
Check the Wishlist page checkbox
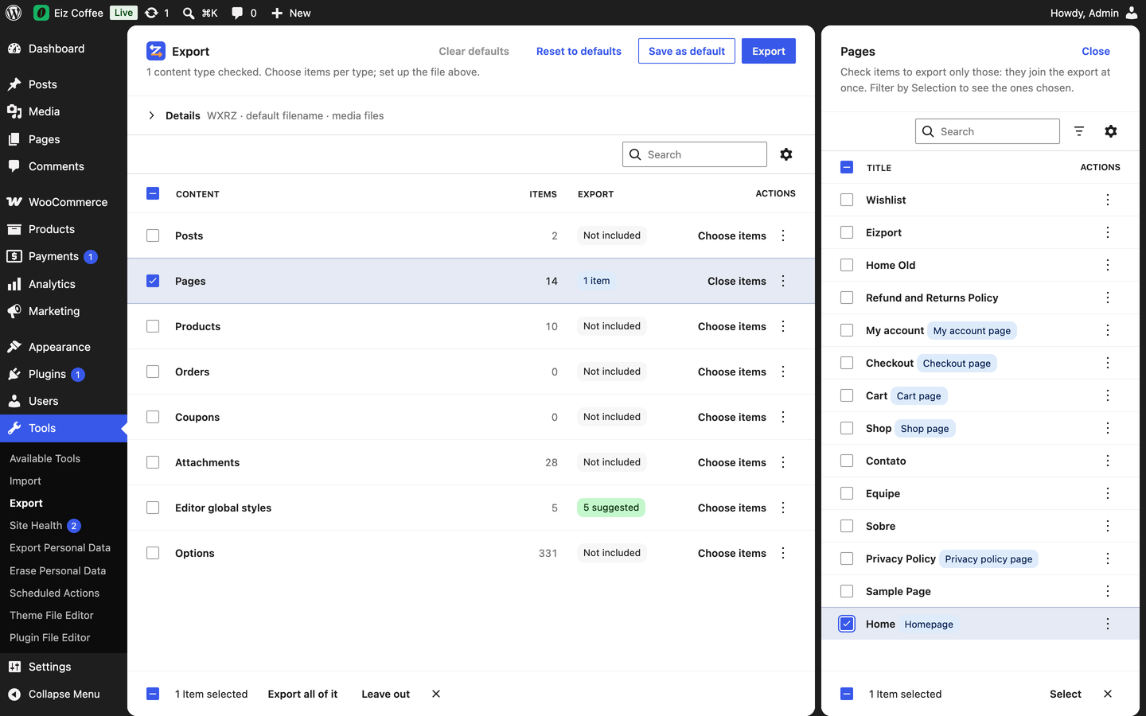click(x=847, y=200)
